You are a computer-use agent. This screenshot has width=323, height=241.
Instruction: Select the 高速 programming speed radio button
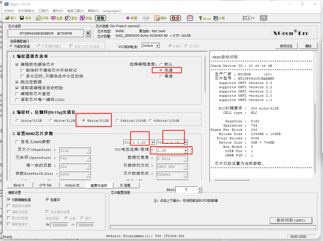pos(161,76)
